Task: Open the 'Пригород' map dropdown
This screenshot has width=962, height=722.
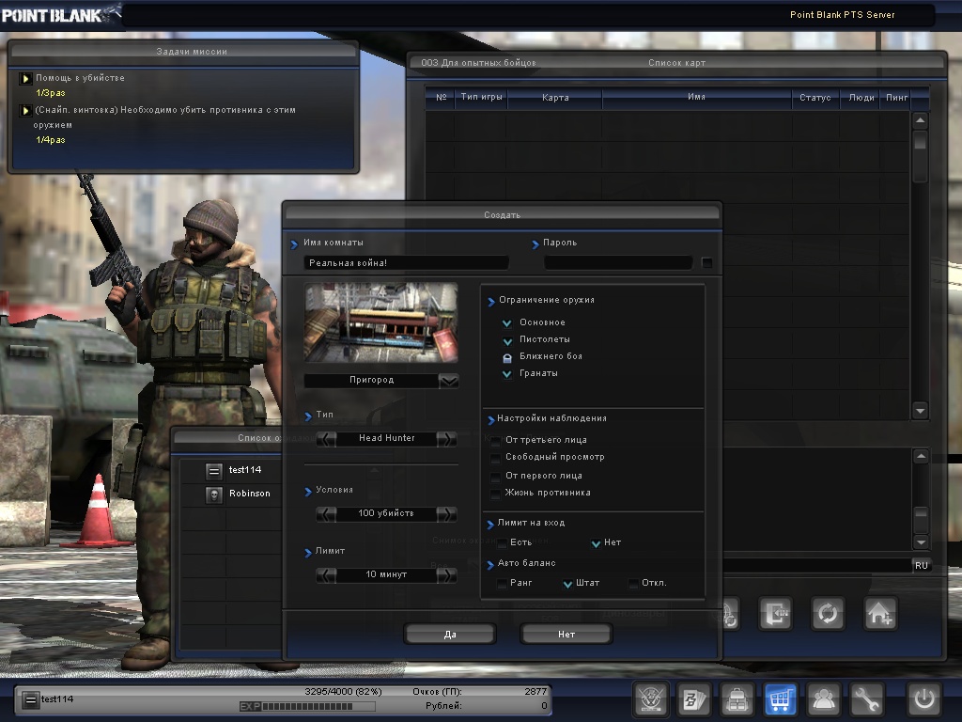Action: coord(448,381)
